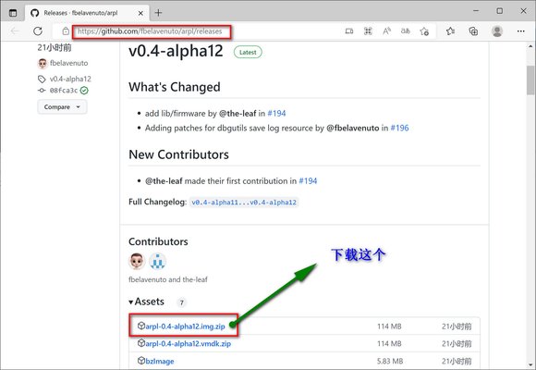This screenshot has width=536, height=370.
Task: Collapse the Assets section
Action: click(147, 302)
